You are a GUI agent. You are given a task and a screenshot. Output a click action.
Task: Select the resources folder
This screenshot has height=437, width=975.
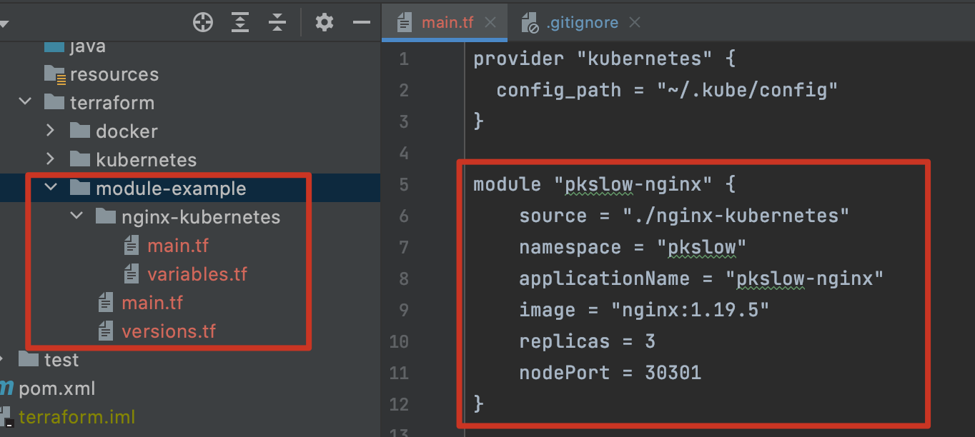coord(114,74)
